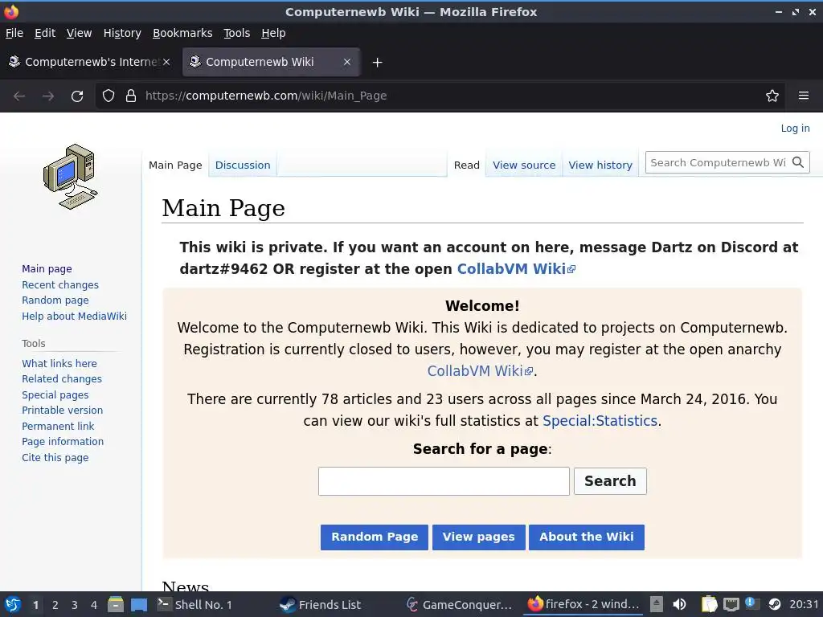
Task: Click the URL address bar
Action: (441, 96)
